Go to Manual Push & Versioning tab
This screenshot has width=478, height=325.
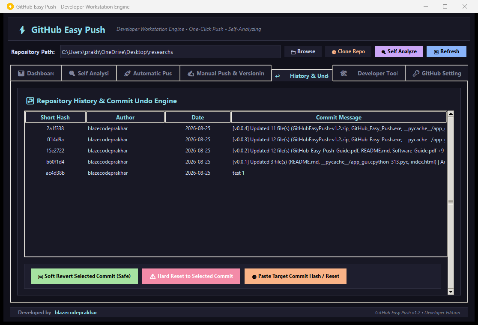coord(226,73)
